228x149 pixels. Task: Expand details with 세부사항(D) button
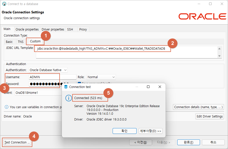point(150,131)
